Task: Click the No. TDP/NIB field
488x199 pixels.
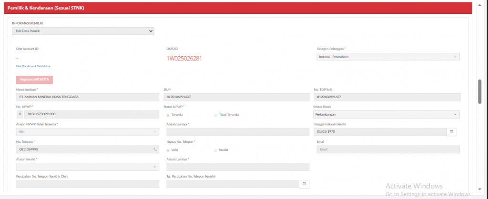Action: click(386, 97)
